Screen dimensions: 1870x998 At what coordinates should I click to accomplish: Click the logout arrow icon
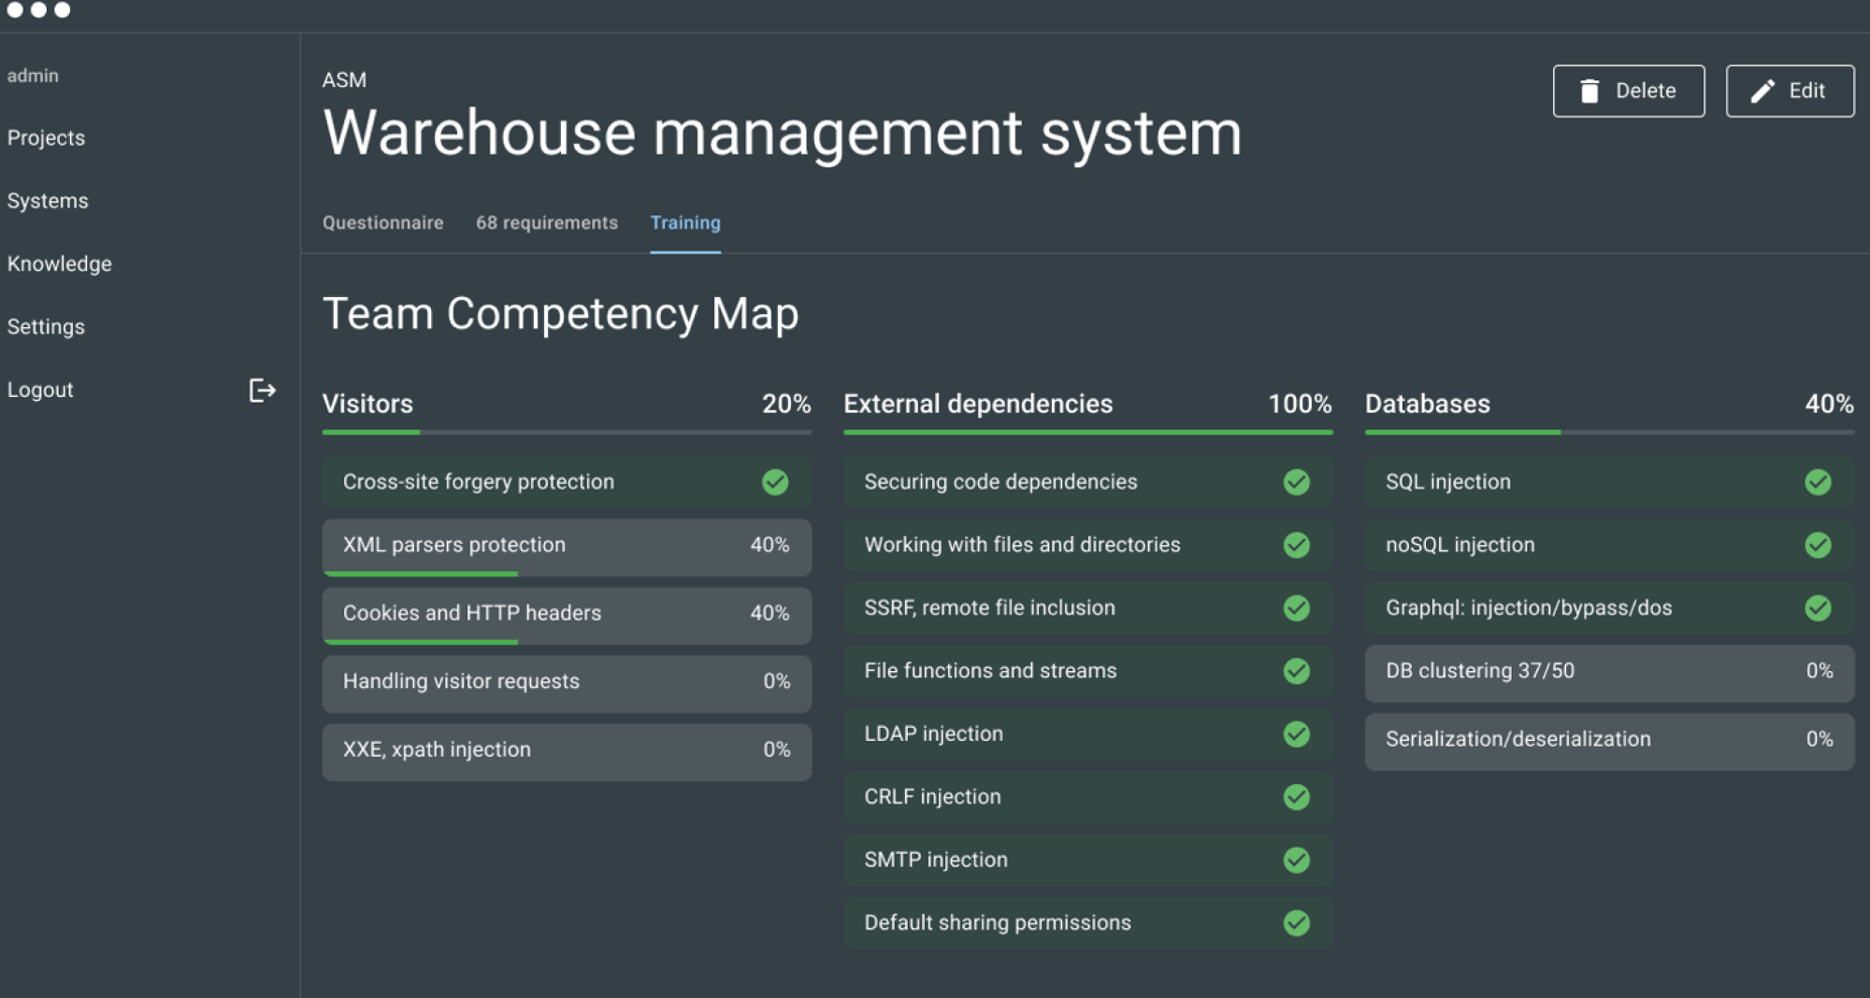262,390
